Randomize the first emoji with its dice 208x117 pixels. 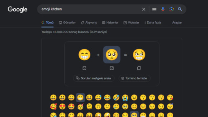click(x=84, y=68)
